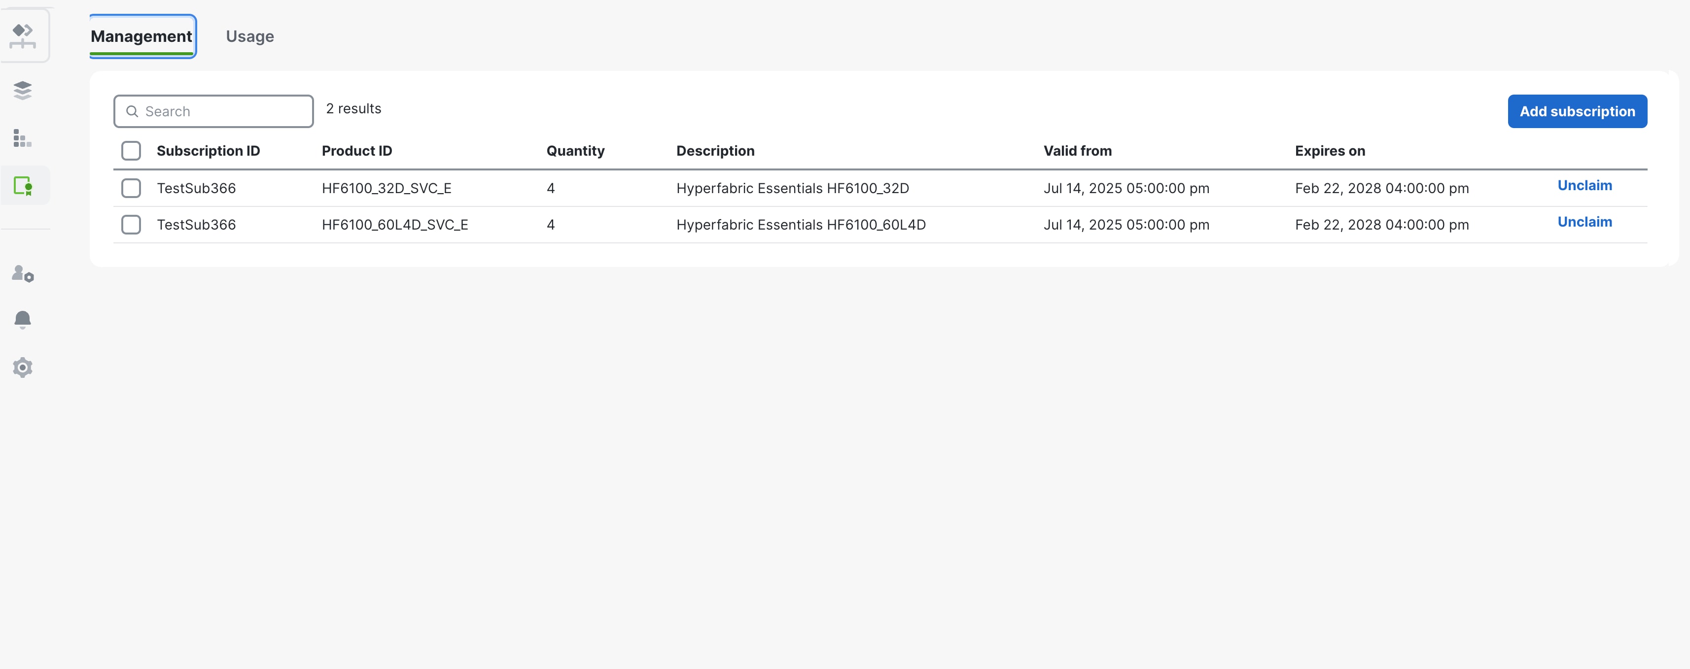The height and width of the screenshot is (669, 1690).
Task: Open the blocks chart sidebar icon
Action: (23, 138)
